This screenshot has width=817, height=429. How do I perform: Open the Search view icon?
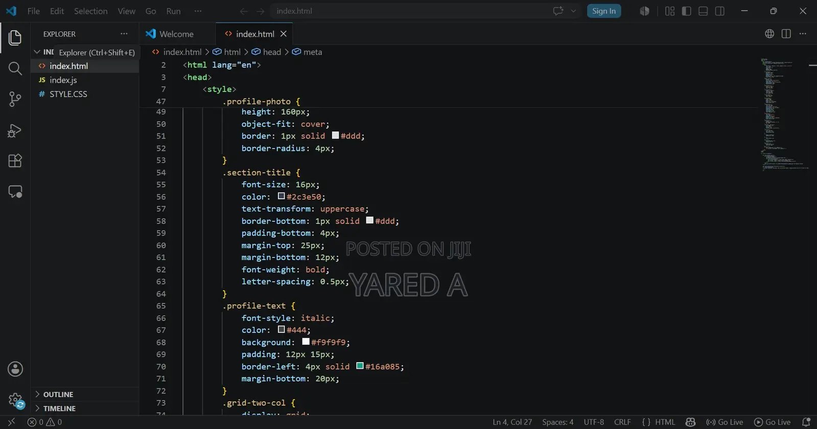15,68
